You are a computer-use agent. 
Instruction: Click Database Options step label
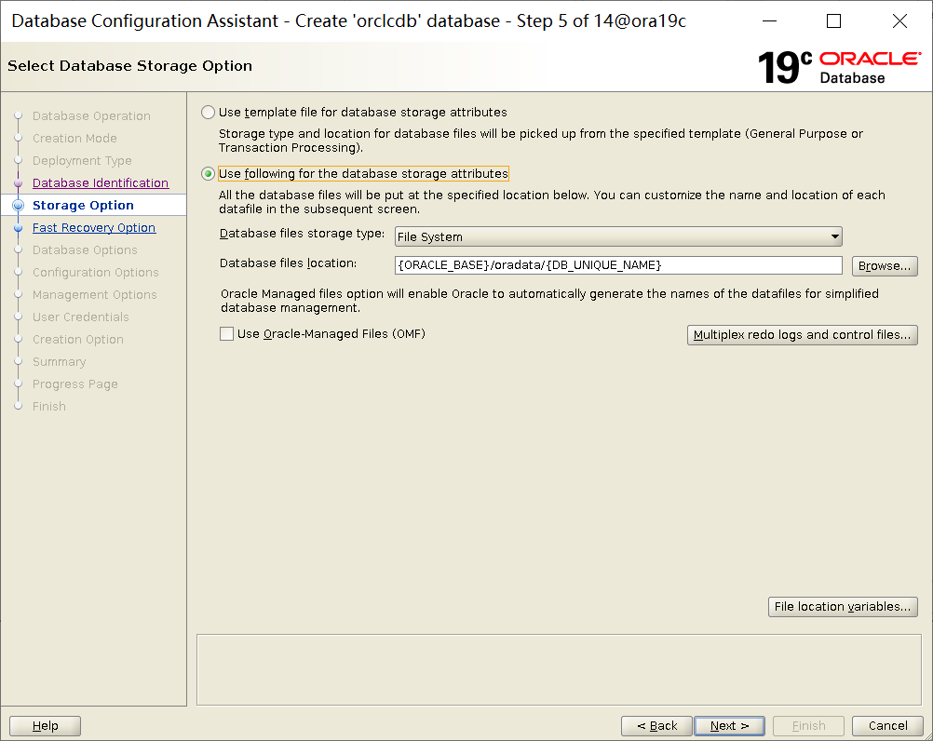click(x=85, y=249)
